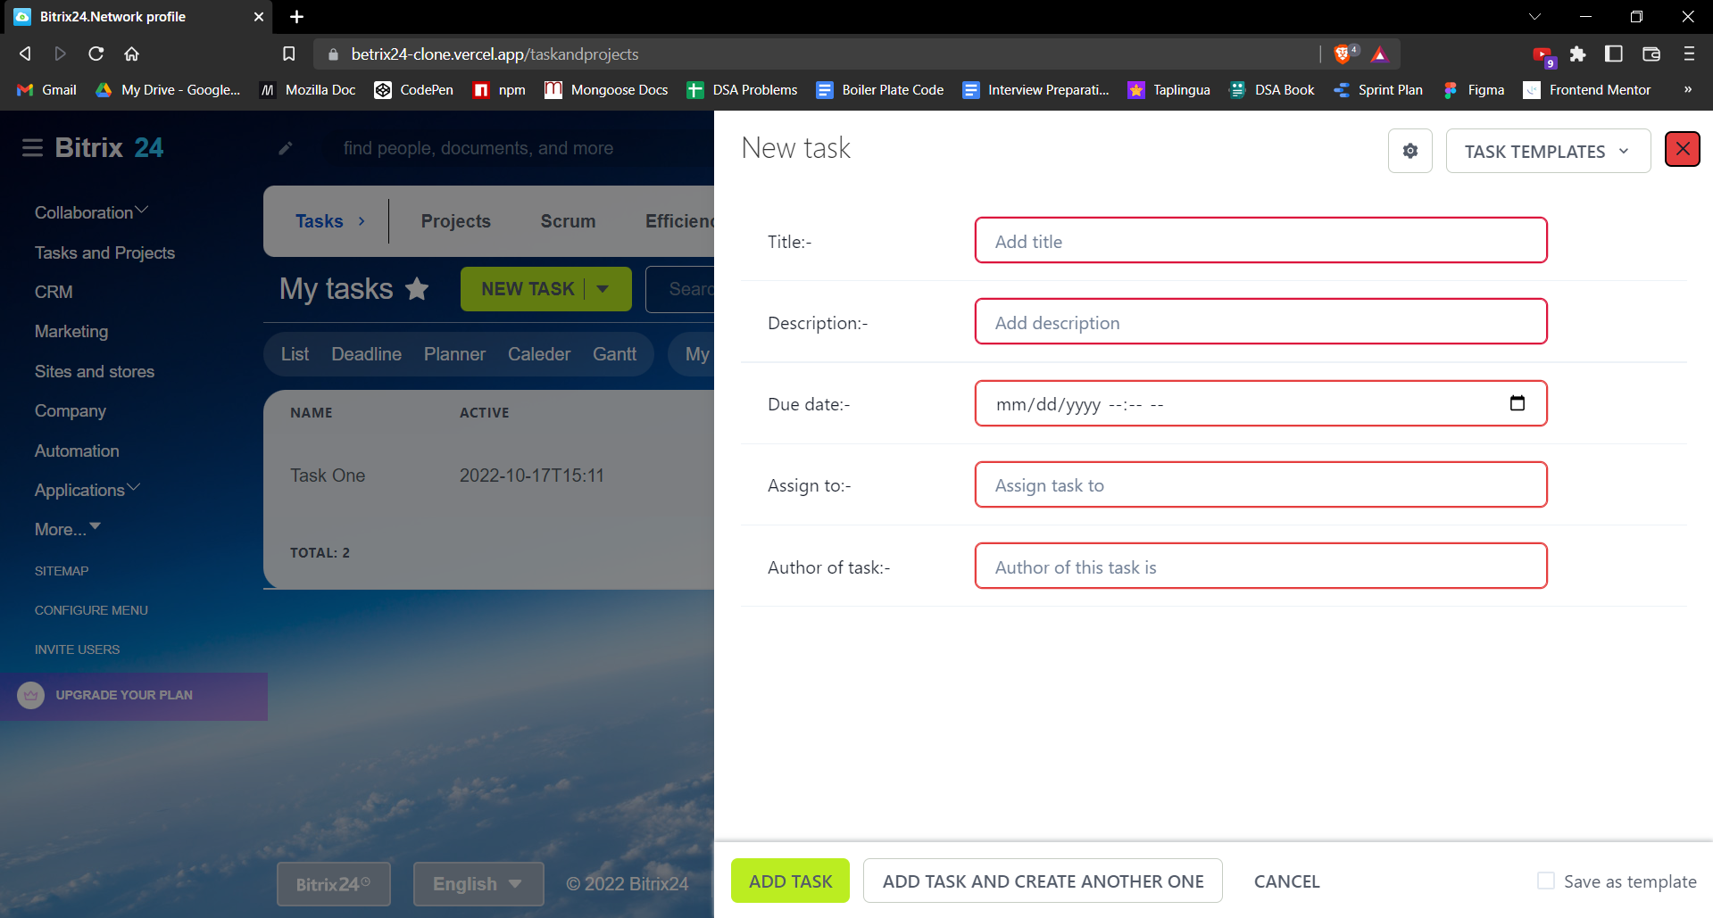Open the Brave wallet icon
The width and height of the screenshot is (1713, 918).
point(1651,54)
